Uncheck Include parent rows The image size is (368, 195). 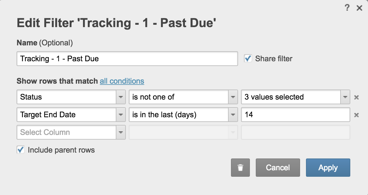click(x=21, y=150)
